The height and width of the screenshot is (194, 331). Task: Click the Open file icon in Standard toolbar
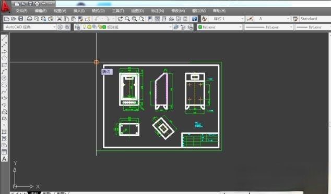pyautogui.click(x=14, y=19)
